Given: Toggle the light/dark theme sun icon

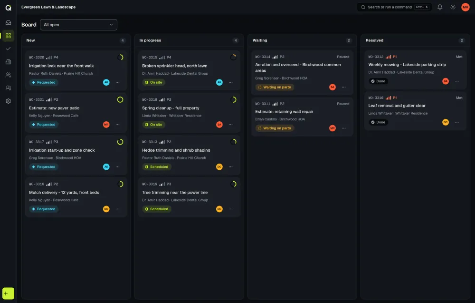Looking at the screenshot, I should click(453, 7).
